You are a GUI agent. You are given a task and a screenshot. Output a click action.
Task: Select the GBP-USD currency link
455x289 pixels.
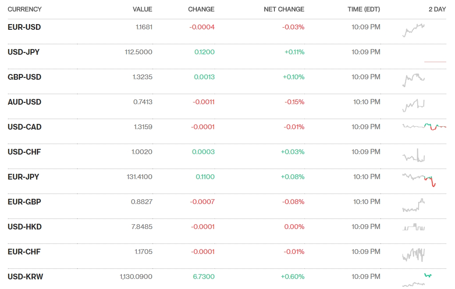pyautogui.click(x=25, y=77)
